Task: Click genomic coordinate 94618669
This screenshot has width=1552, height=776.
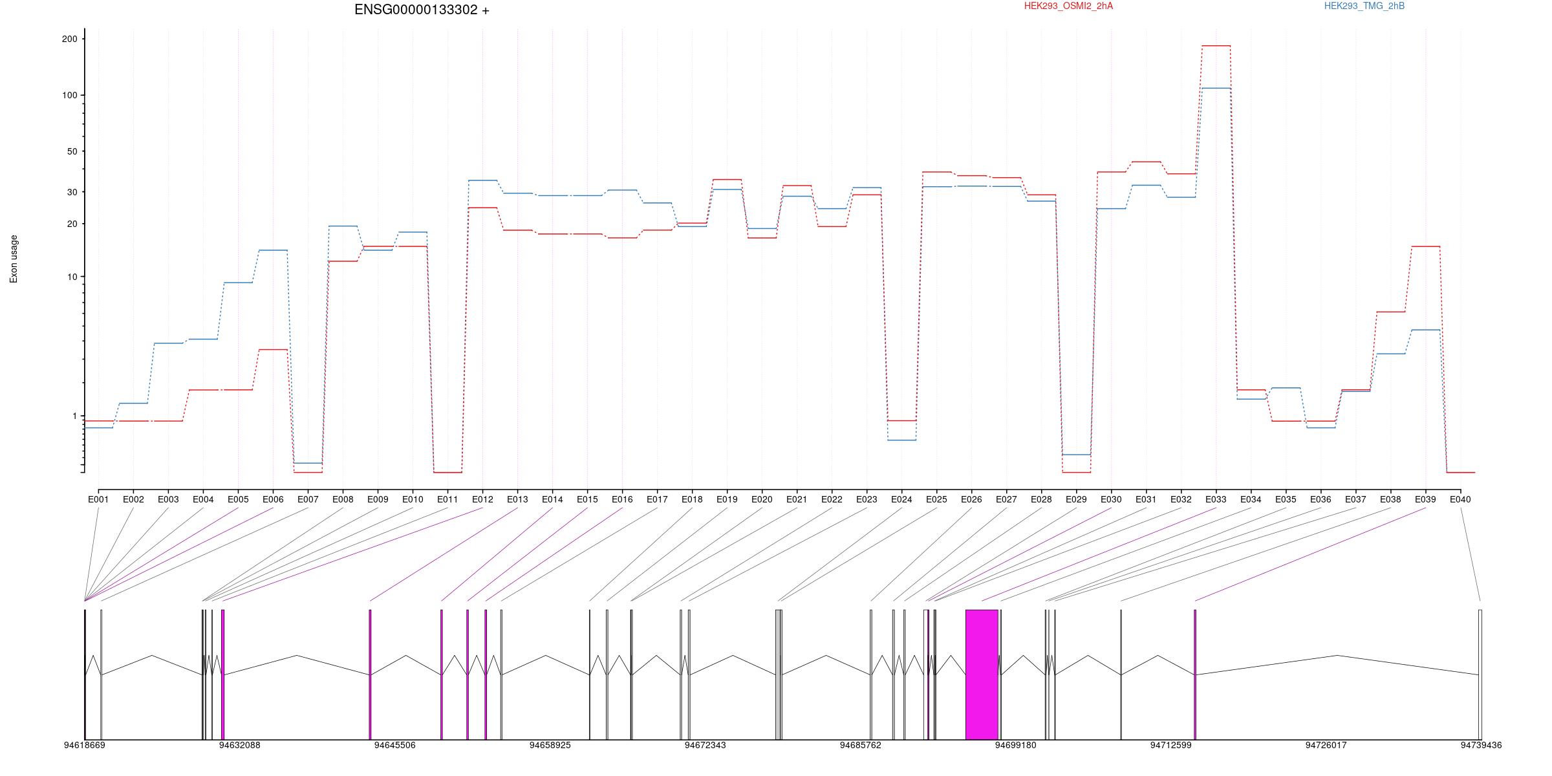Action: [84, 746]
